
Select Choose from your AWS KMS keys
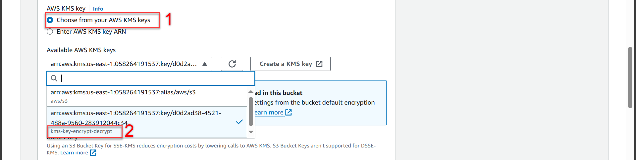[x=50, y=20]
